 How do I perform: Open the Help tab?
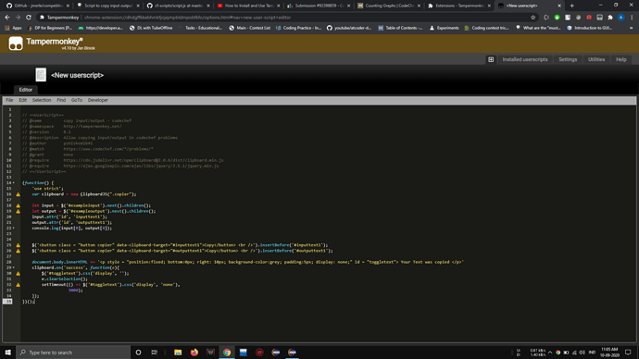click(x=620, y=59)
